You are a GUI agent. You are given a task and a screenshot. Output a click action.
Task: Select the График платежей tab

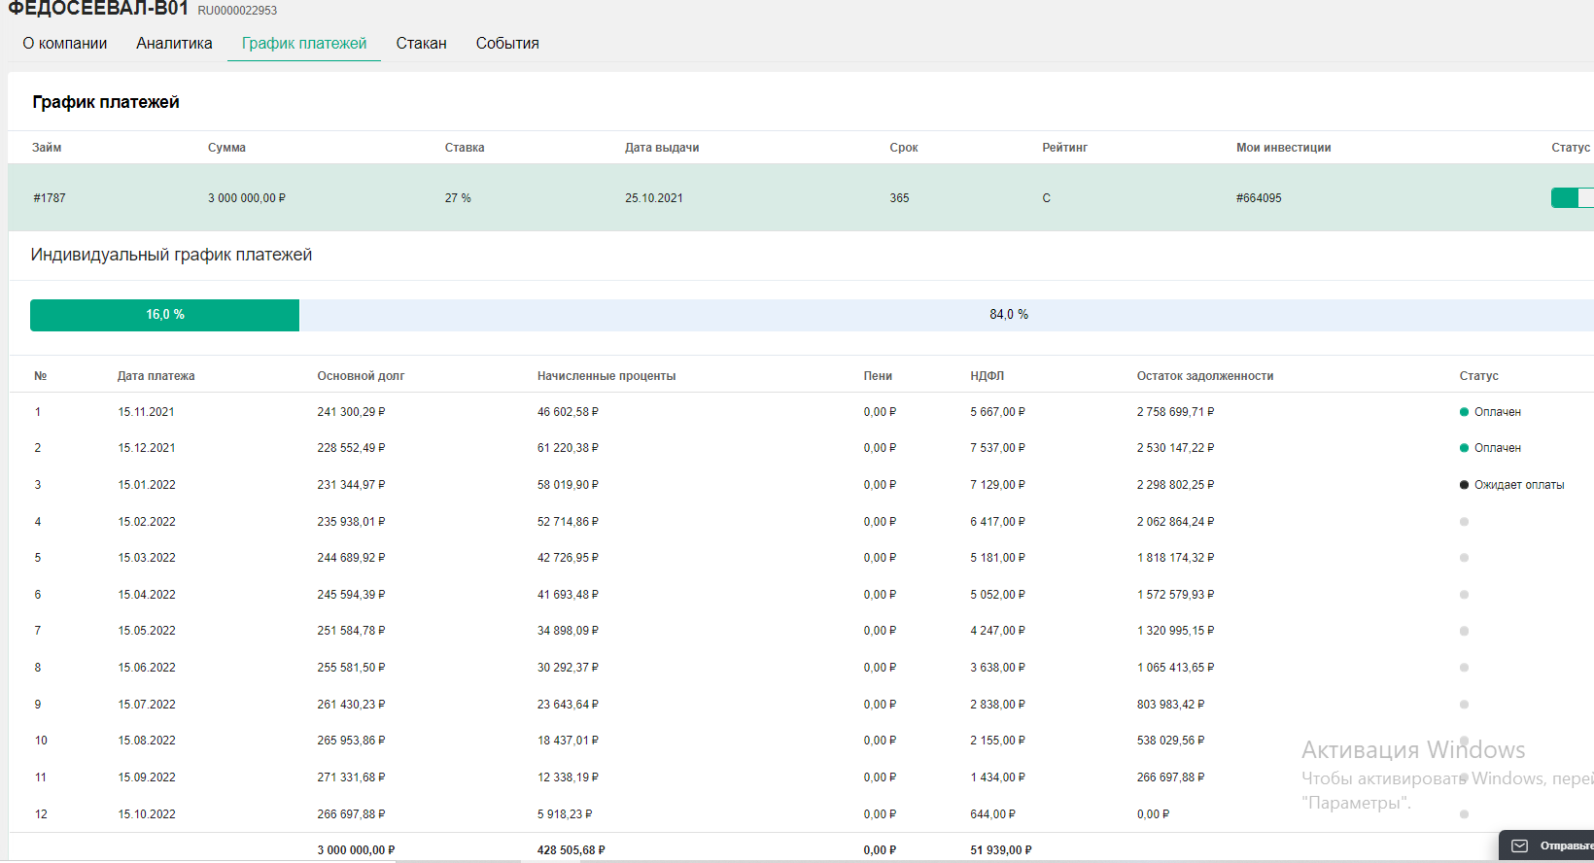point(304,44)
